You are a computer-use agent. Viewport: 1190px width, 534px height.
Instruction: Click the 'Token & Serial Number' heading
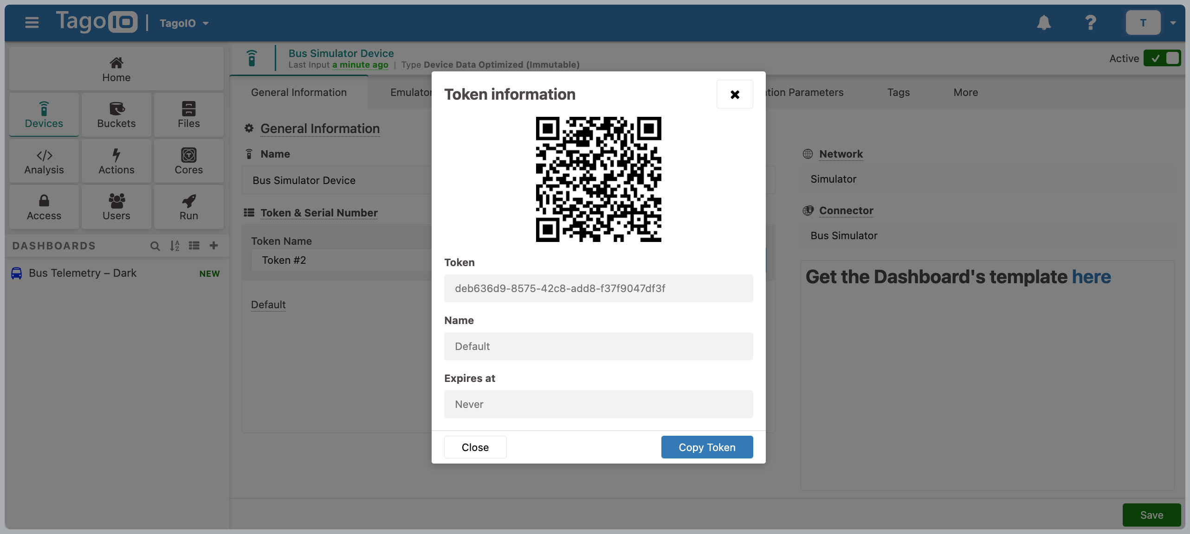pyautogui.click(x=319, y=213)
